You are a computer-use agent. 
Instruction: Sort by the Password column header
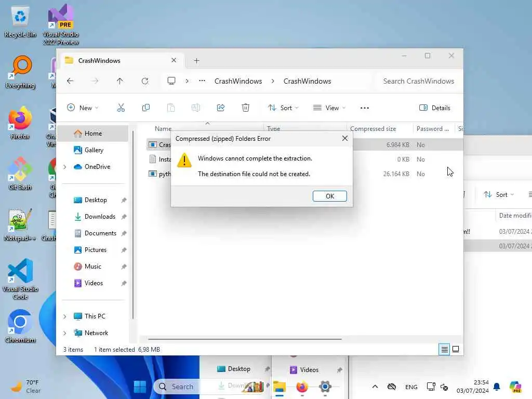pos(433,129)
